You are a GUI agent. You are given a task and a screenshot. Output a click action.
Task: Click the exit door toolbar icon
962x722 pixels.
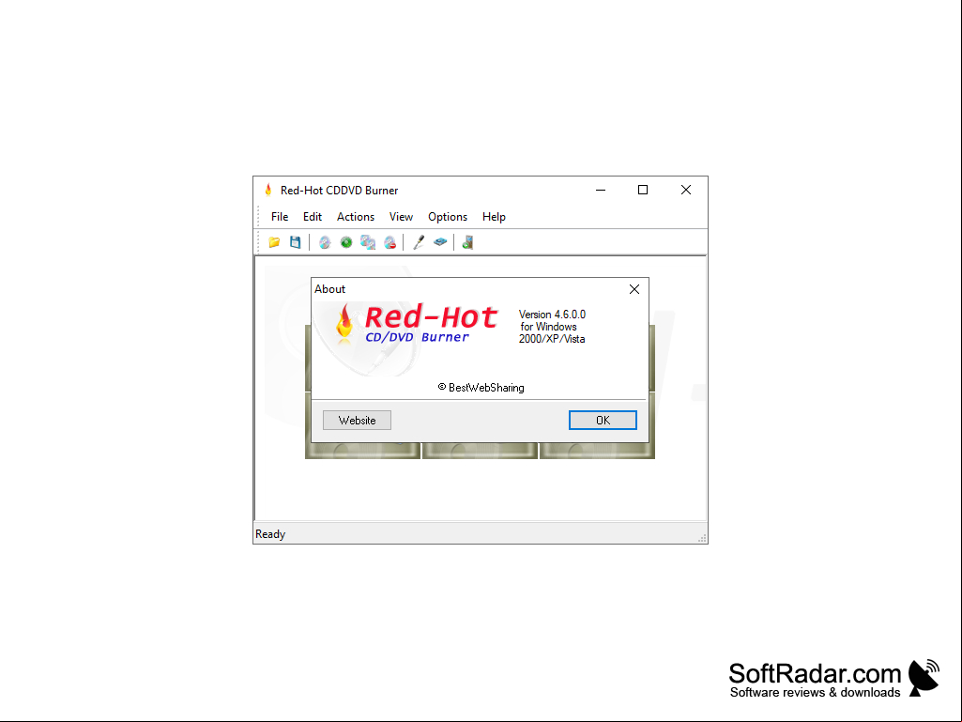click(467, 242)
